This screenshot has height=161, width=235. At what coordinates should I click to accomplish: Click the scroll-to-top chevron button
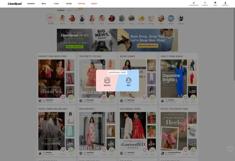tap(230, 149)
